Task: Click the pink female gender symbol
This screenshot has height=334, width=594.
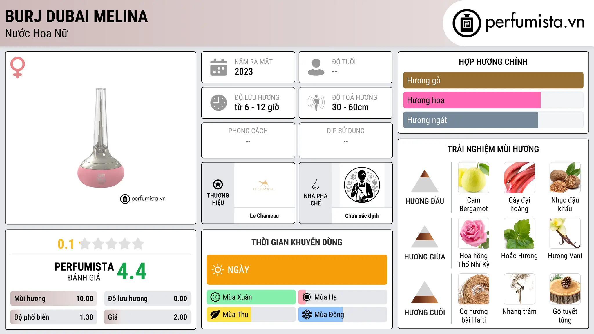Action: pyautogui.click(x=17, y=68)
